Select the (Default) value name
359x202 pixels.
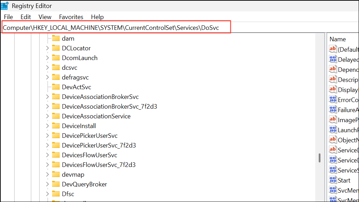pos(348,49)
